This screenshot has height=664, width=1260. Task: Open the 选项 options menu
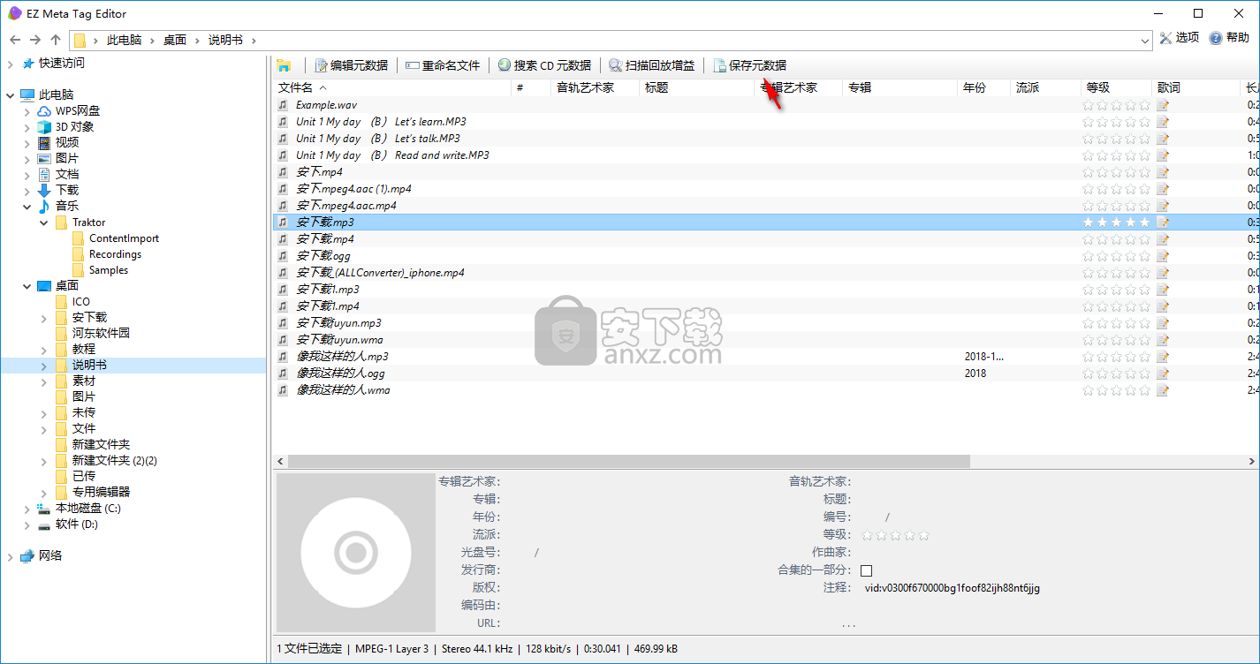(x=1180, y=38)
